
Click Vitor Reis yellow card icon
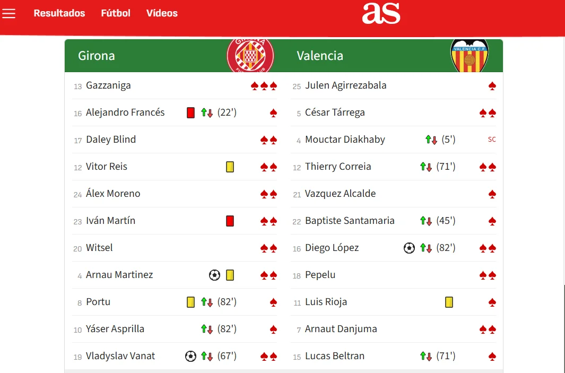coord(230,167)
